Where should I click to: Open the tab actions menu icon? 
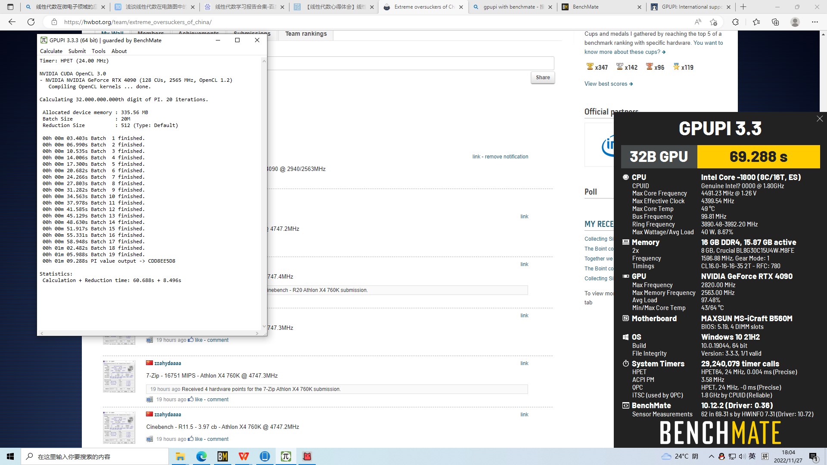(x=10, y=7)
